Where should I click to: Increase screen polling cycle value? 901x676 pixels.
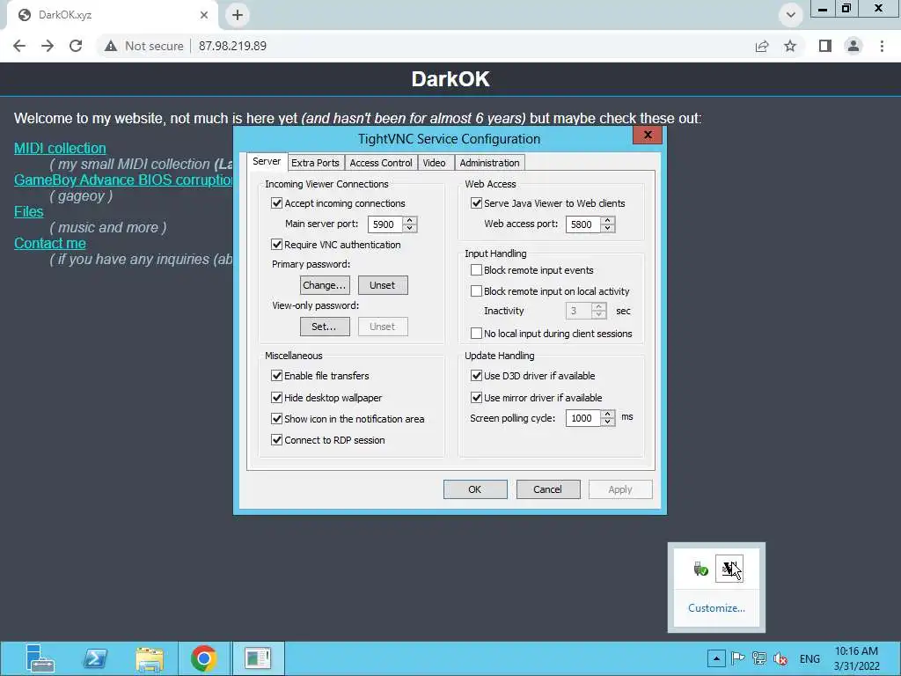608,414
